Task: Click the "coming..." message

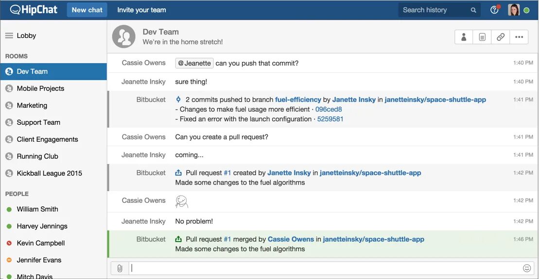Action: (189, 155)
